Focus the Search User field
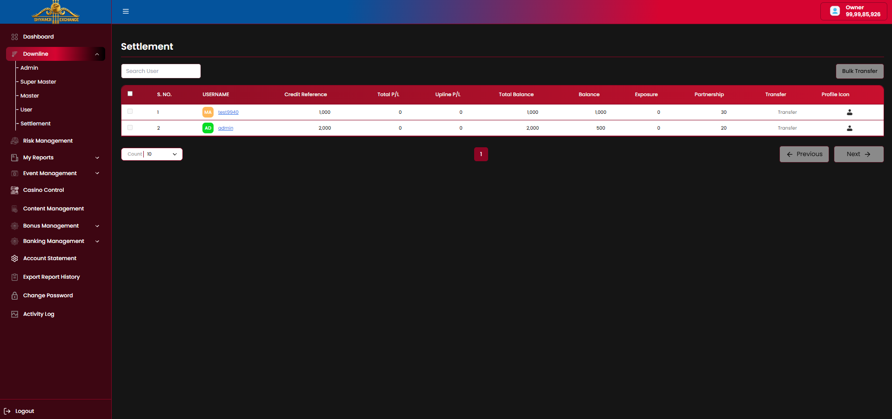Viewport: 892px width, 419px height. click(x=161, y=71)
